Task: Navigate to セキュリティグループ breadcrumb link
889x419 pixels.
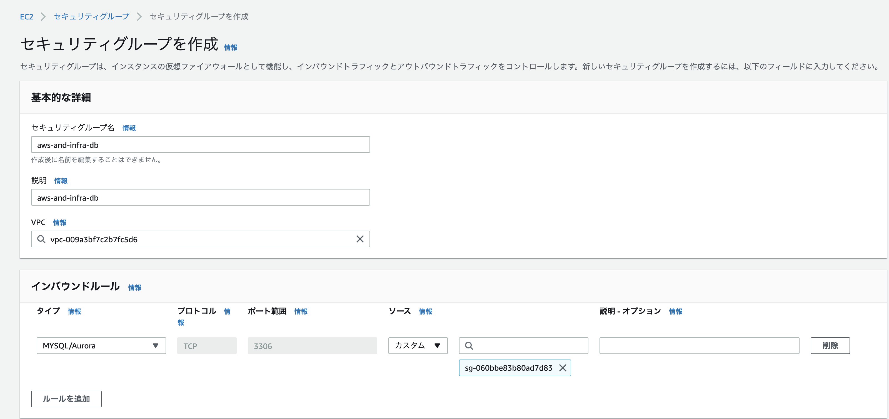Action: click(91, 17)
